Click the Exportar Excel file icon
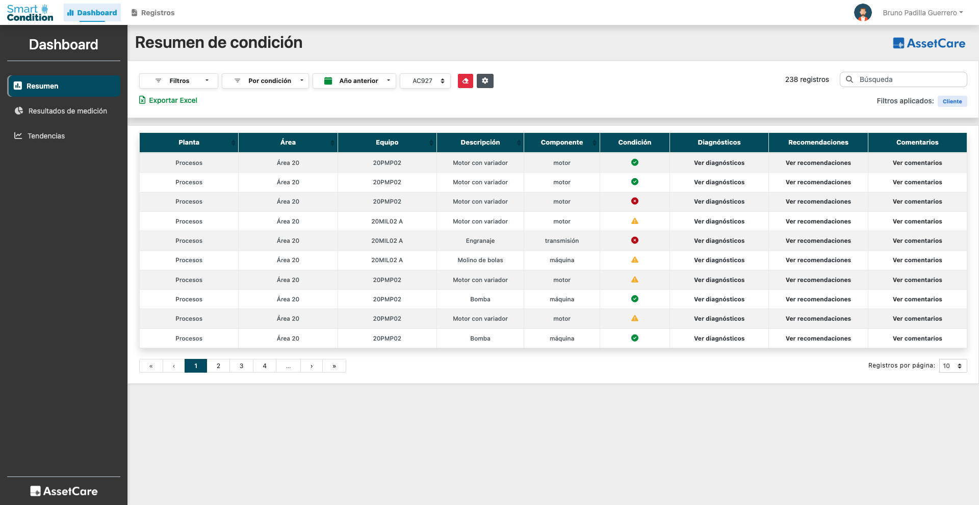The width and height of the screenshot is (979, 505). (x=143, y=100)
